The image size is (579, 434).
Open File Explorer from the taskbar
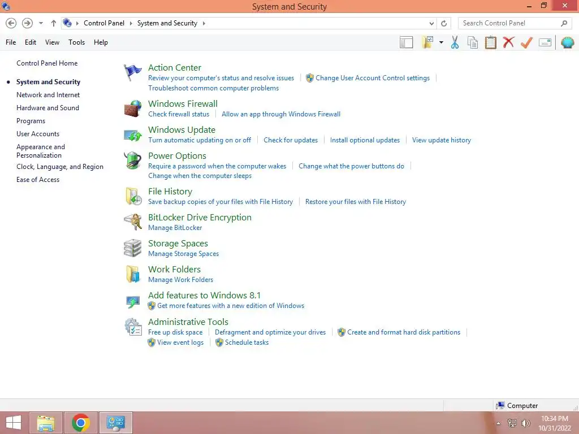pos(46,423)
